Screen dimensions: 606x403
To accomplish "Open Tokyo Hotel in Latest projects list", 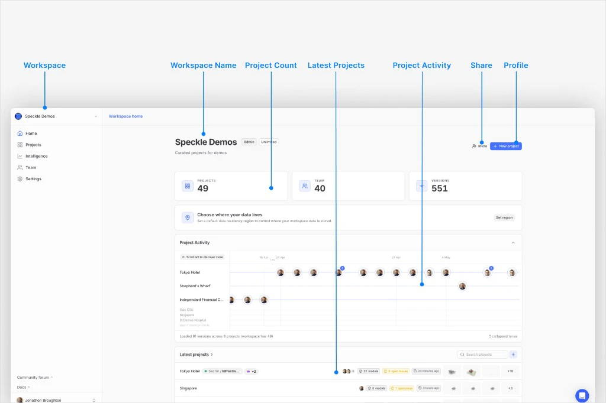I will [190, 371].
